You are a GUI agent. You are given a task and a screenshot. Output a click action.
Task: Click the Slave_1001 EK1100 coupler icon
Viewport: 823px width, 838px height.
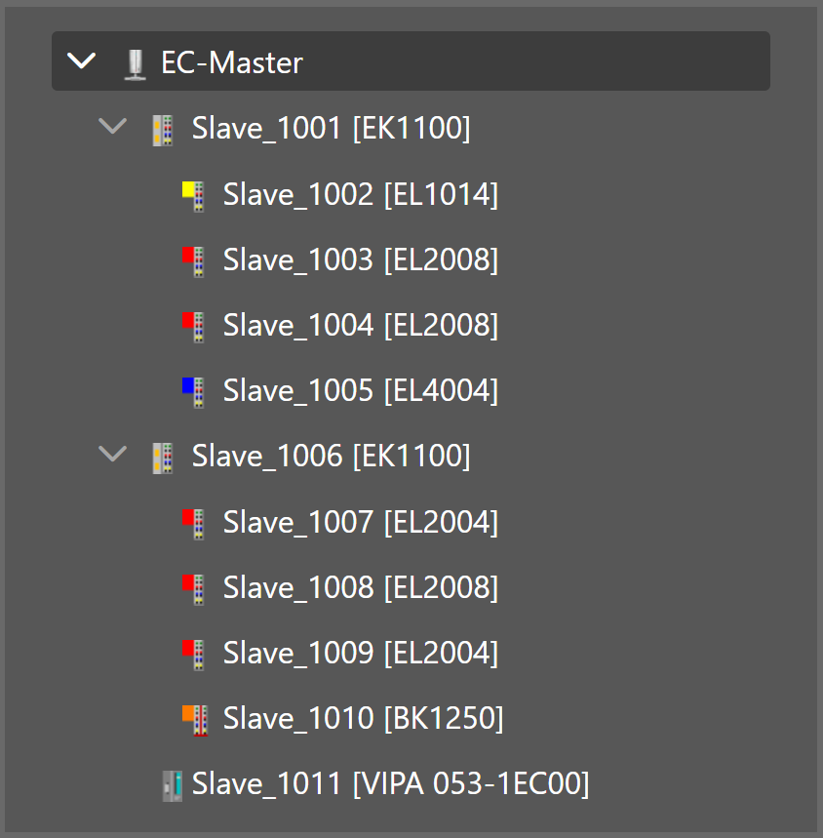163,130
